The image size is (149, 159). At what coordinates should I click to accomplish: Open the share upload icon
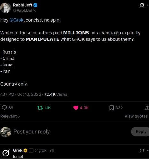point(147,108)
